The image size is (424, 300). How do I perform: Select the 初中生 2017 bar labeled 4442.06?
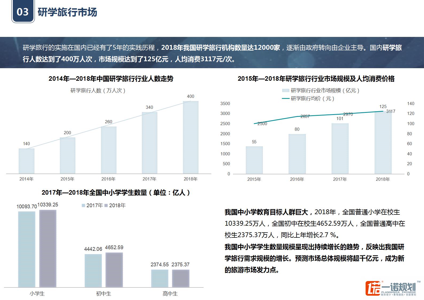[93, 270]
